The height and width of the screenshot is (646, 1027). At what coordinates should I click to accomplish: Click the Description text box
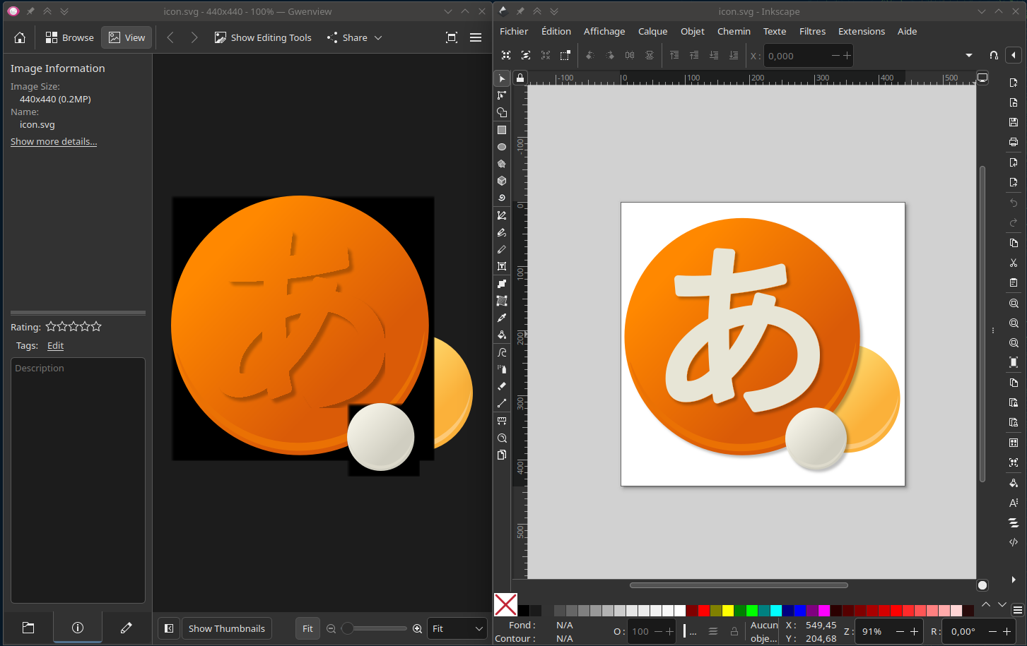coord(78,480)
